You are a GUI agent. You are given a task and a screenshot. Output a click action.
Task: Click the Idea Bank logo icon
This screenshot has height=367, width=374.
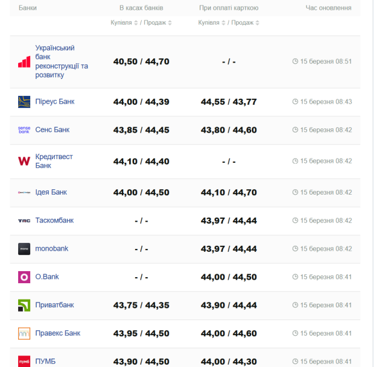pos(24,192)
